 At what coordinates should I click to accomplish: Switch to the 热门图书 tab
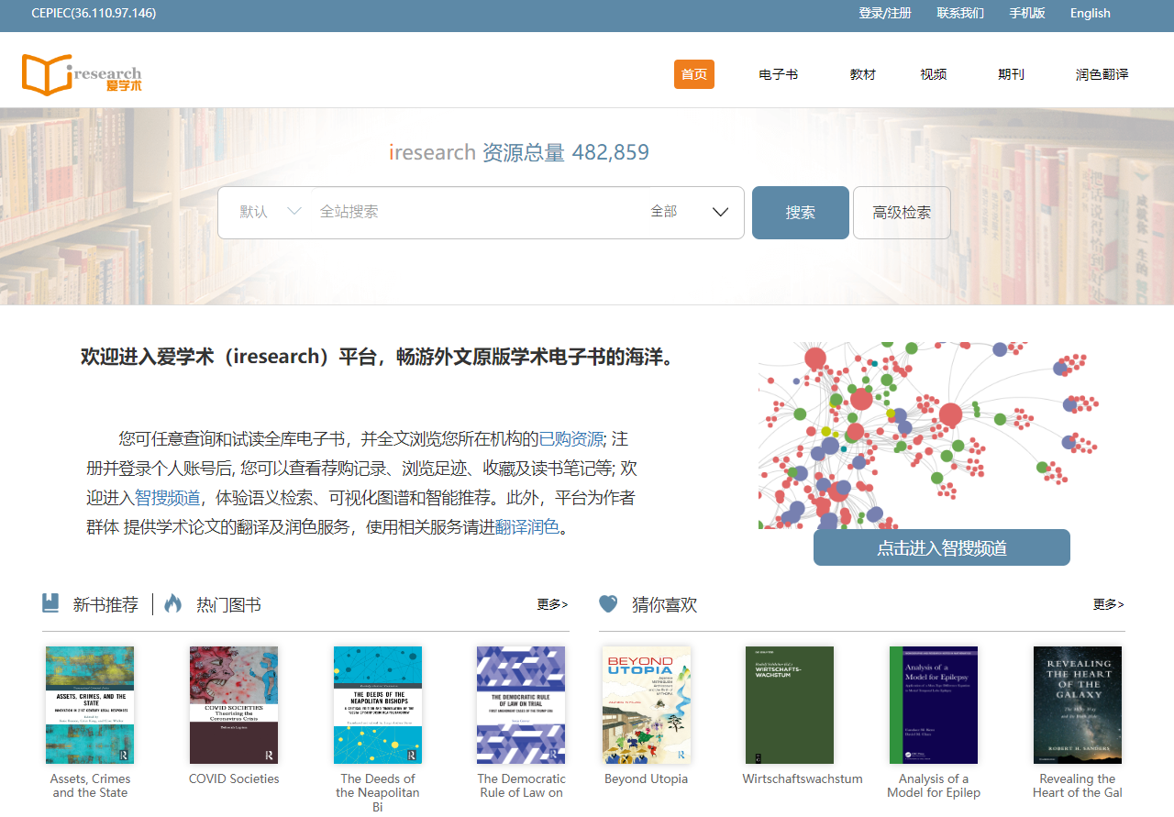tap(228, 604)
